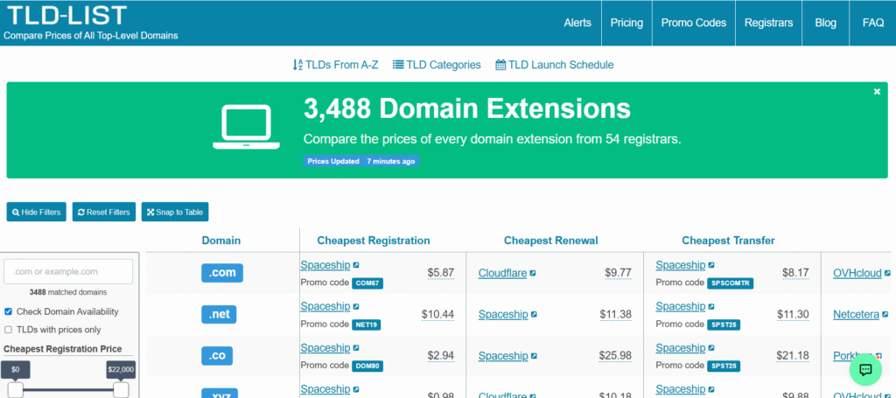Click external link icon beside Spaceship in .net registration

click(356, 307)
